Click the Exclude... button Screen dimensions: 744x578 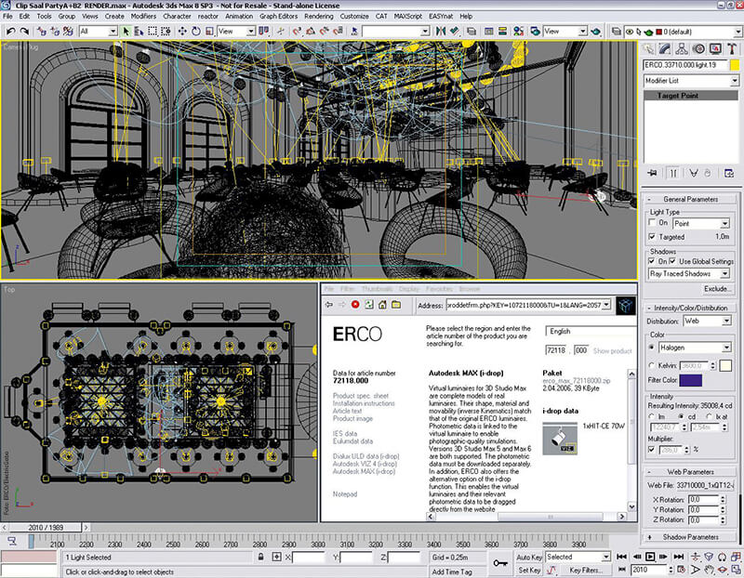[x=716, y=289]
